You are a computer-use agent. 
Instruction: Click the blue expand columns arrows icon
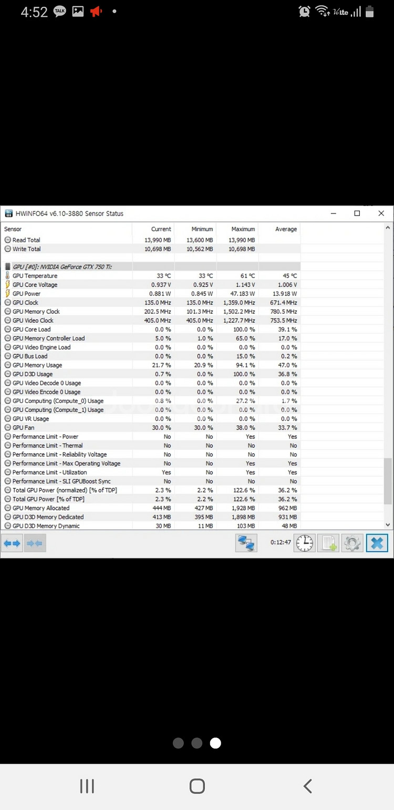coord(12,543)
